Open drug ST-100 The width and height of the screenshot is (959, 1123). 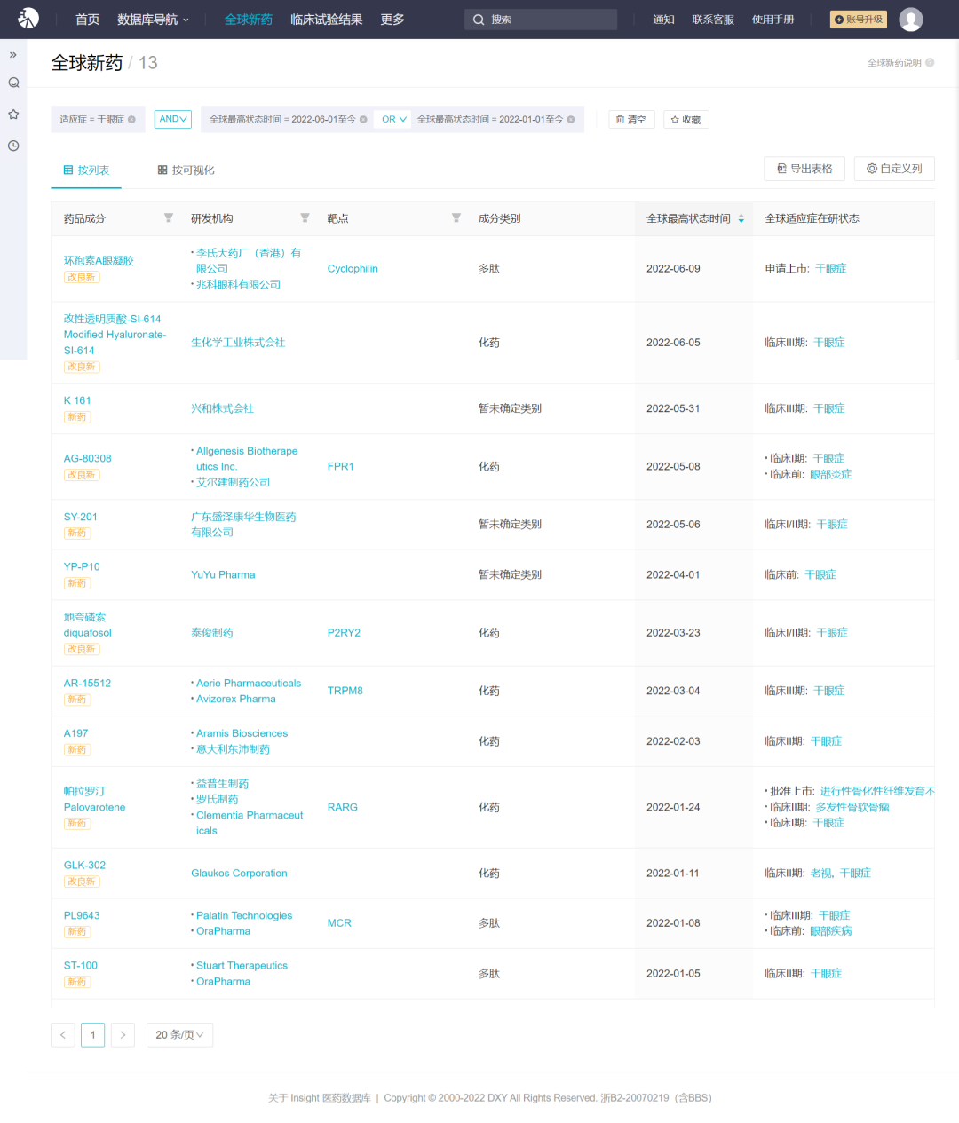(x=81, y=966)
